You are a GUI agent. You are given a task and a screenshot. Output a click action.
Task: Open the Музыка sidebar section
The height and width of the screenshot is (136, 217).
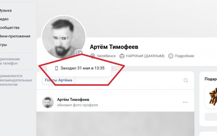[5, 10]
